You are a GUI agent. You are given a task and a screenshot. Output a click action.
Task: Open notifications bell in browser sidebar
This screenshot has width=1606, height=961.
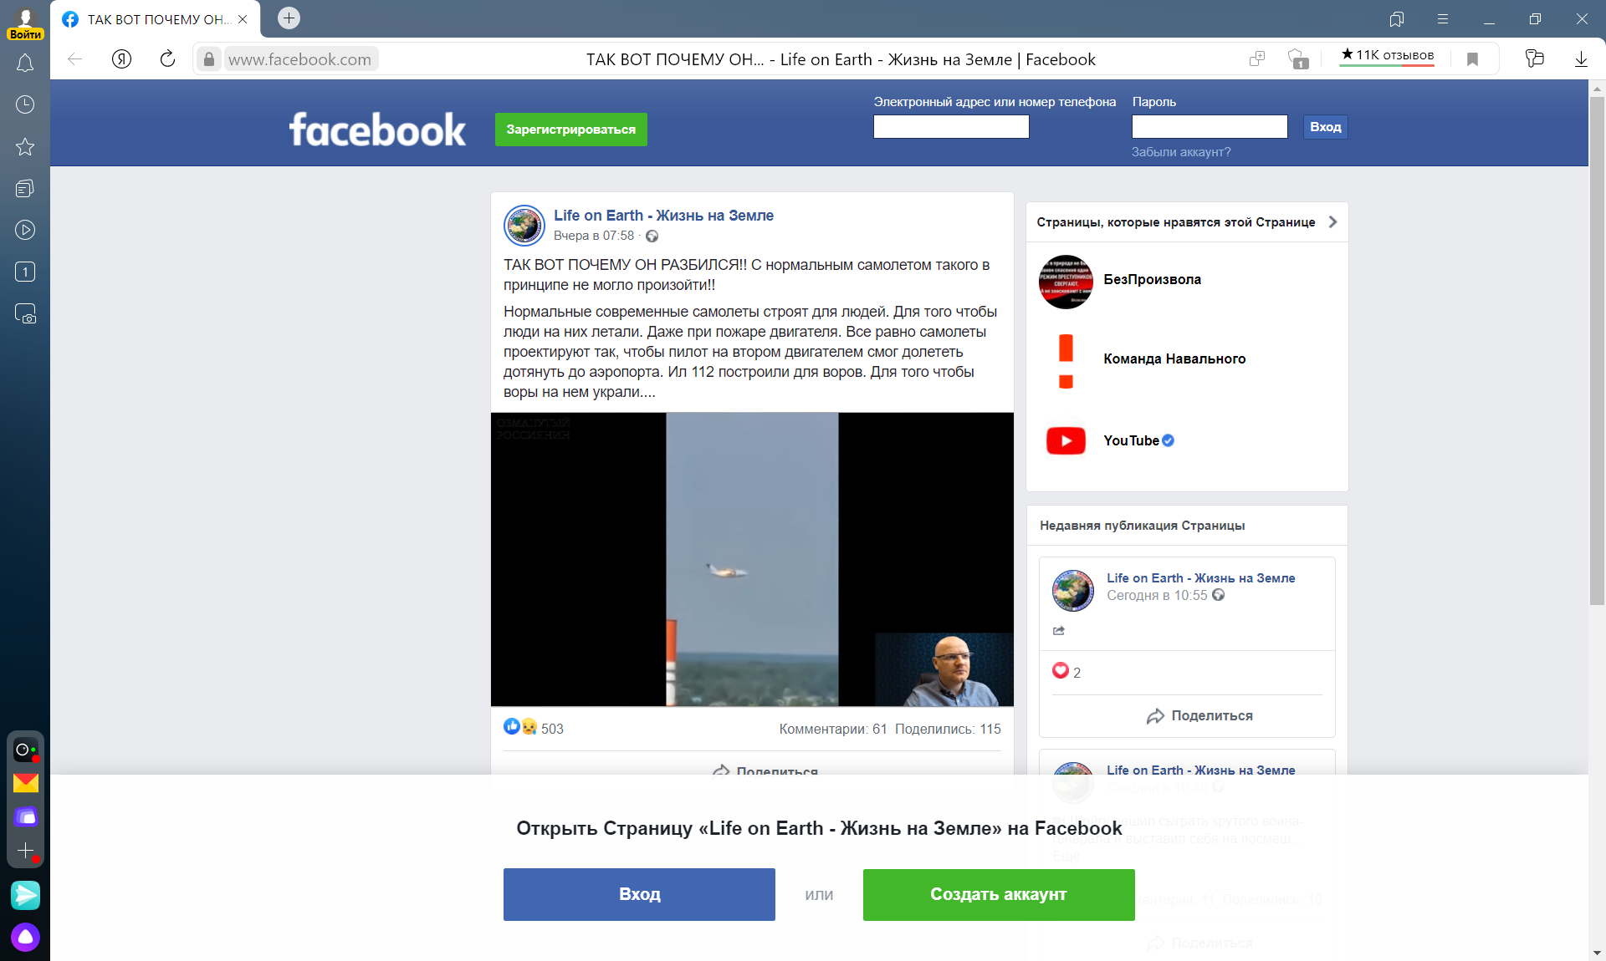25,64
